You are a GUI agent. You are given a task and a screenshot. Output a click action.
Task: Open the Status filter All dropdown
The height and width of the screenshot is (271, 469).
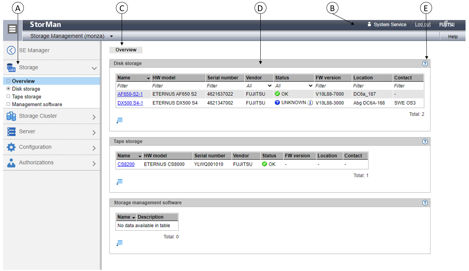pyautogui.click(x=294, y=86)
